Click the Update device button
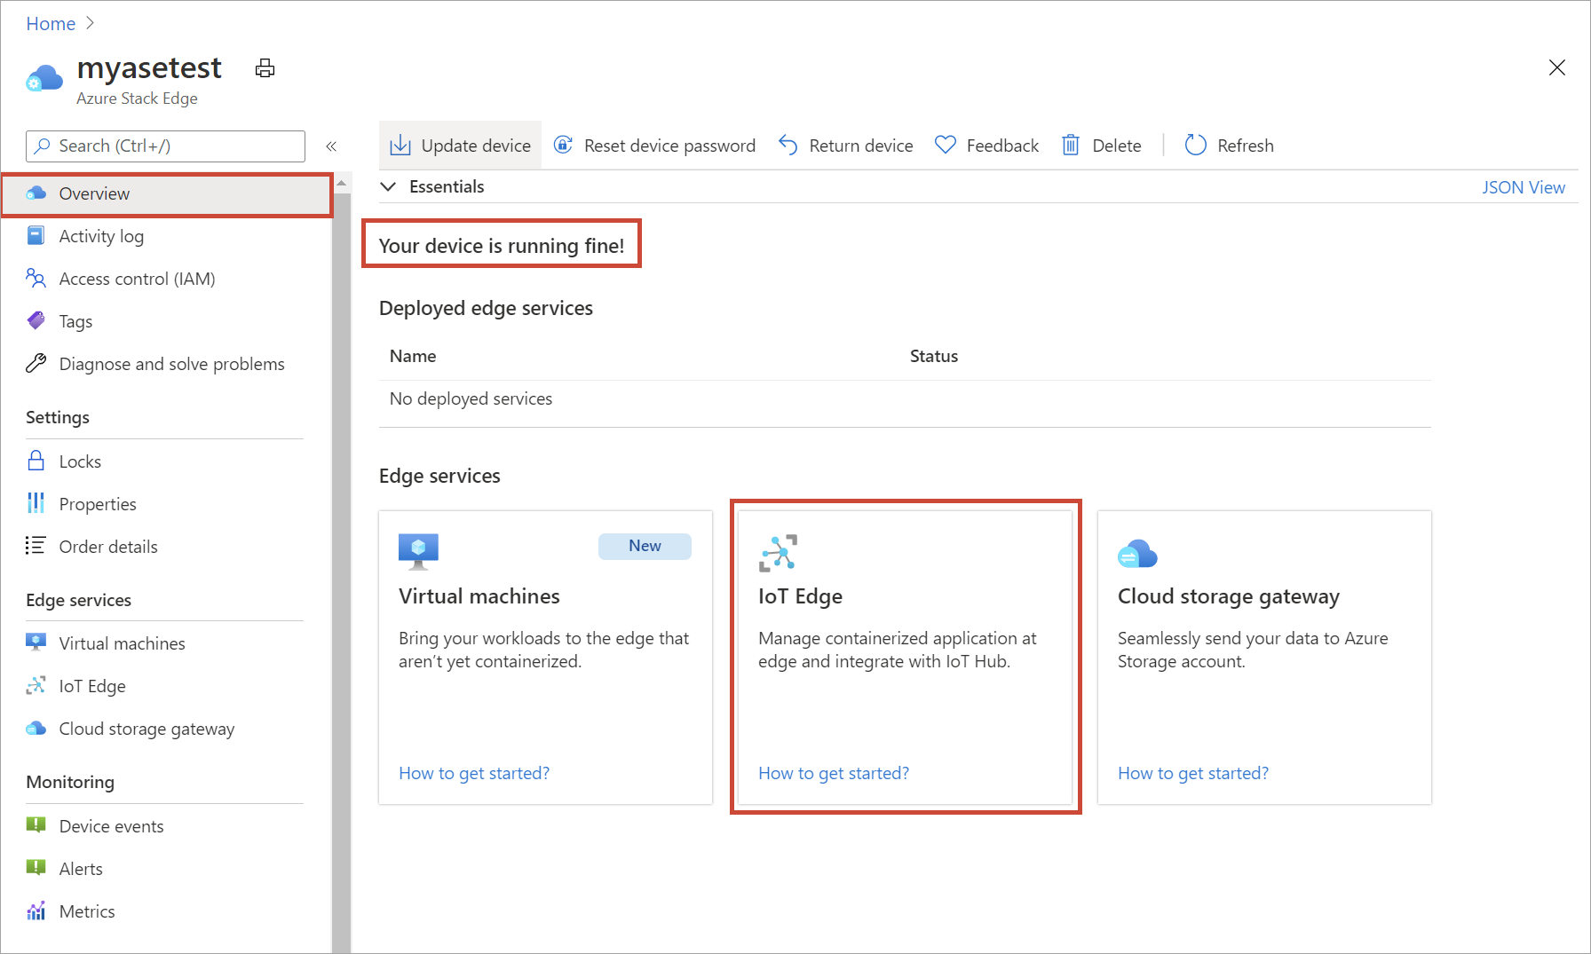The height and width of the screenshot is (954, 1591). pos(460,145)
